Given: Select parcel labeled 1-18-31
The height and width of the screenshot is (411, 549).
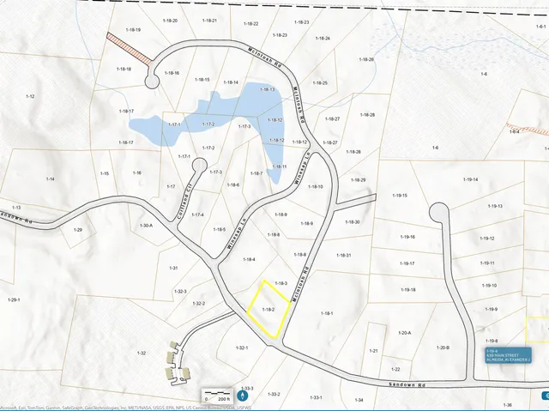Looking at the screenshot, I should 343,255.
